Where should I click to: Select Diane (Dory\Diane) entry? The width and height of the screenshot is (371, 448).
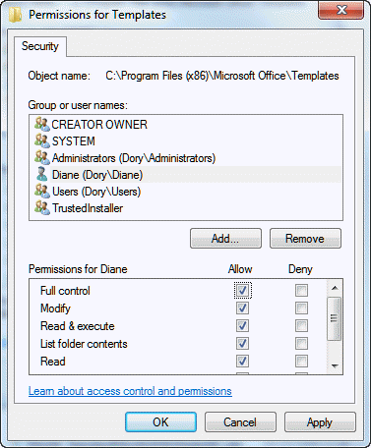[x=97, y=175]
